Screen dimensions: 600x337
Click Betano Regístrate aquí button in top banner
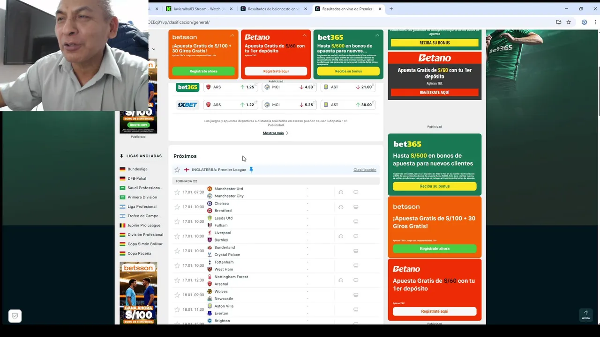point(276,71)
